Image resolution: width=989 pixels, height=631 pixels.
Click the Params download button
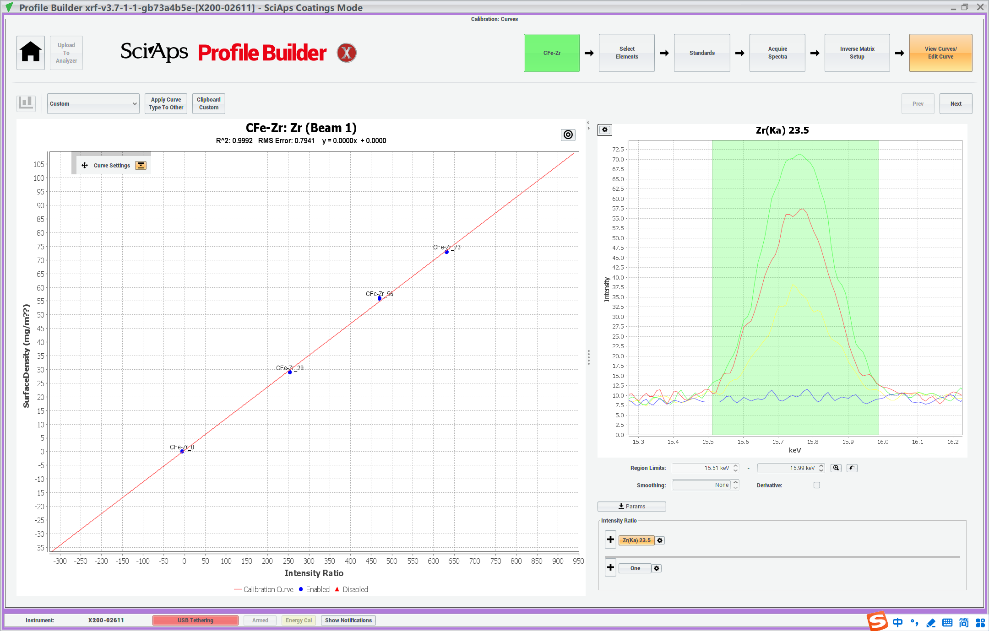[631, 506]
